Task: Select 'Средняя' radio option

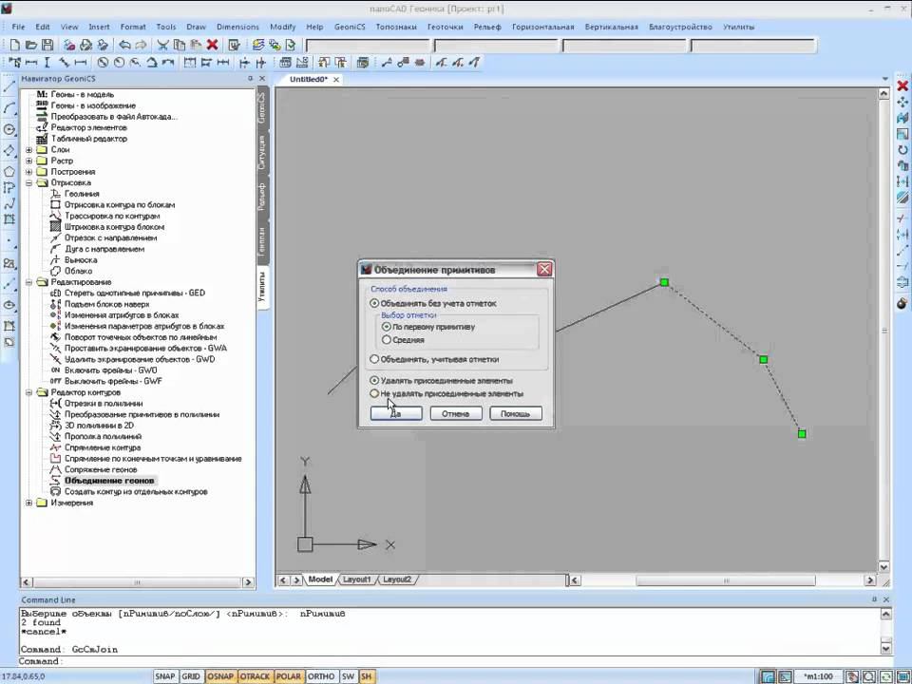Action: coord(386,339)
